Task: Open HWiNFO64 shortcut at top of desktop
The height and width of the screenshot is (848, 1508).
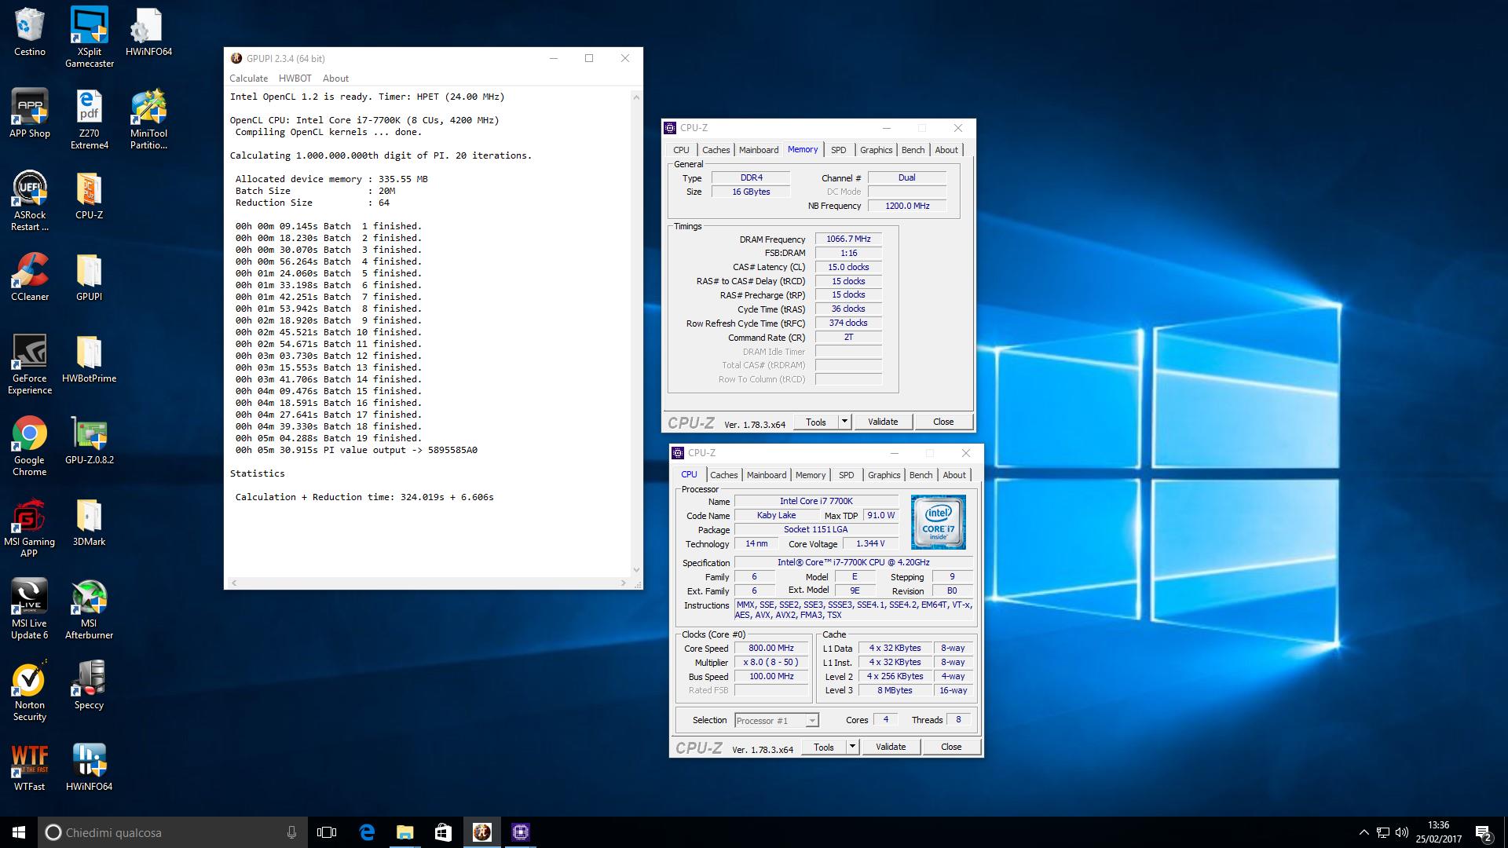Action: click(x=148, y=32)
